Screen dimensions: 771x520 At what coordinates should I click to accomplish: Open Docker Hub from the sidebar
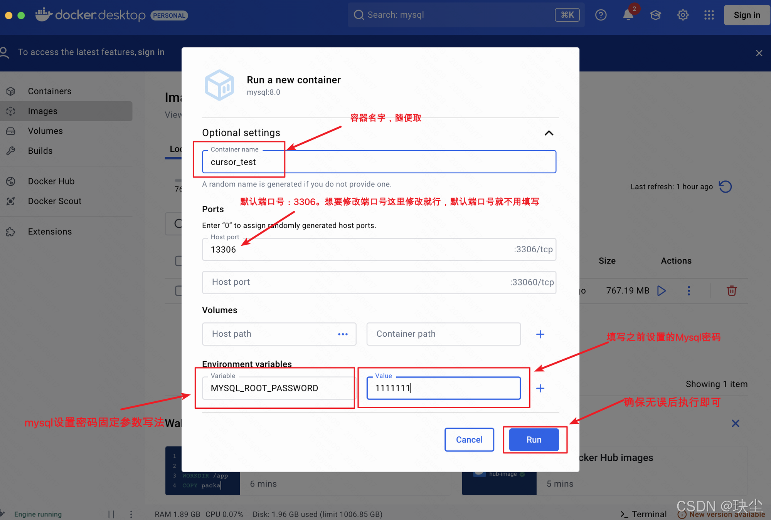51,181
